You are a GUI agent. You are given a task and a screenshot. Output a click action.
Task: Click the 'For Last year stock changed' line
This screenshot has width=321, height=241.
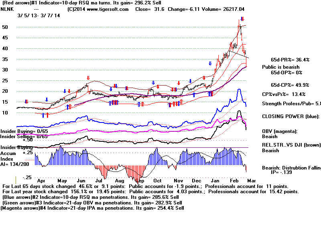pyautogui.click(x=150, y=192)
